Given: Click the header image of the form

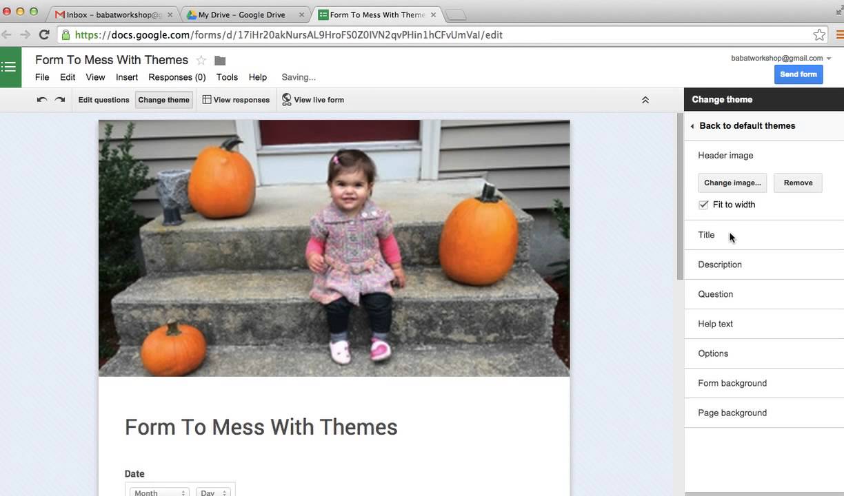Looking at the screenshot, I should click(x=334, y=248).
